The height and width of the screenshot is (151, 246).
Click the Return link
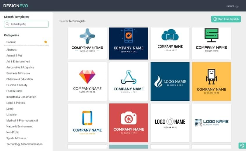tap(232, 6)
